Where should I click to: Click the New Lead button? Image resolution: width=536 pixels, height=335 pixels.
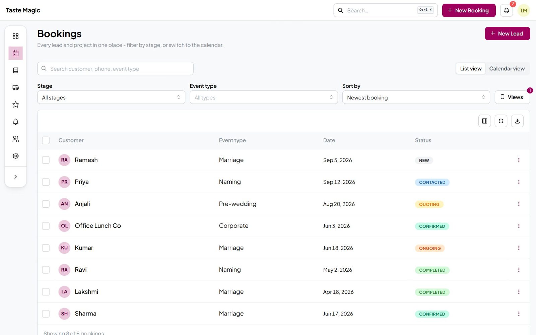click(507, 33)
